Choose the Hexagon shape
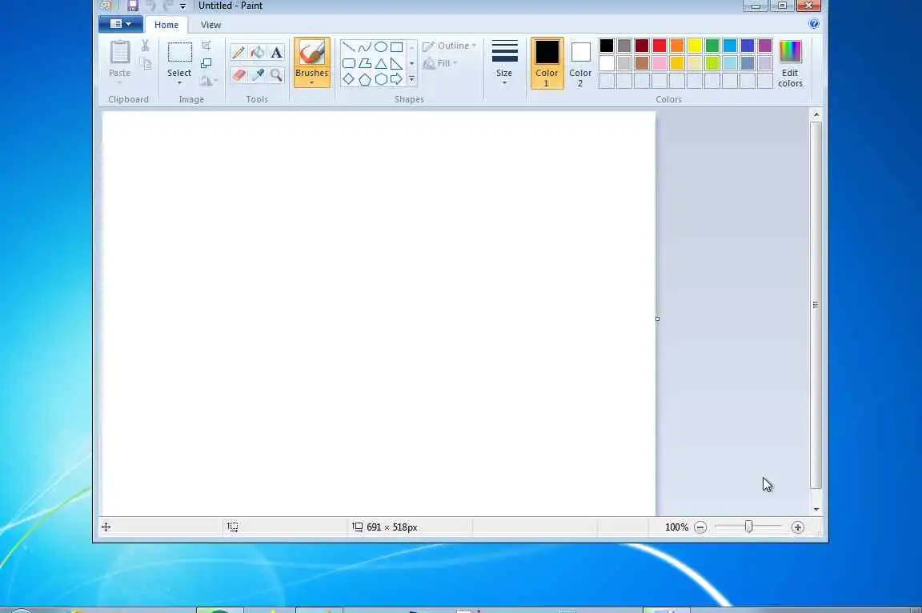Viewport: 922px width, 613px height. (x=380, y=78)
